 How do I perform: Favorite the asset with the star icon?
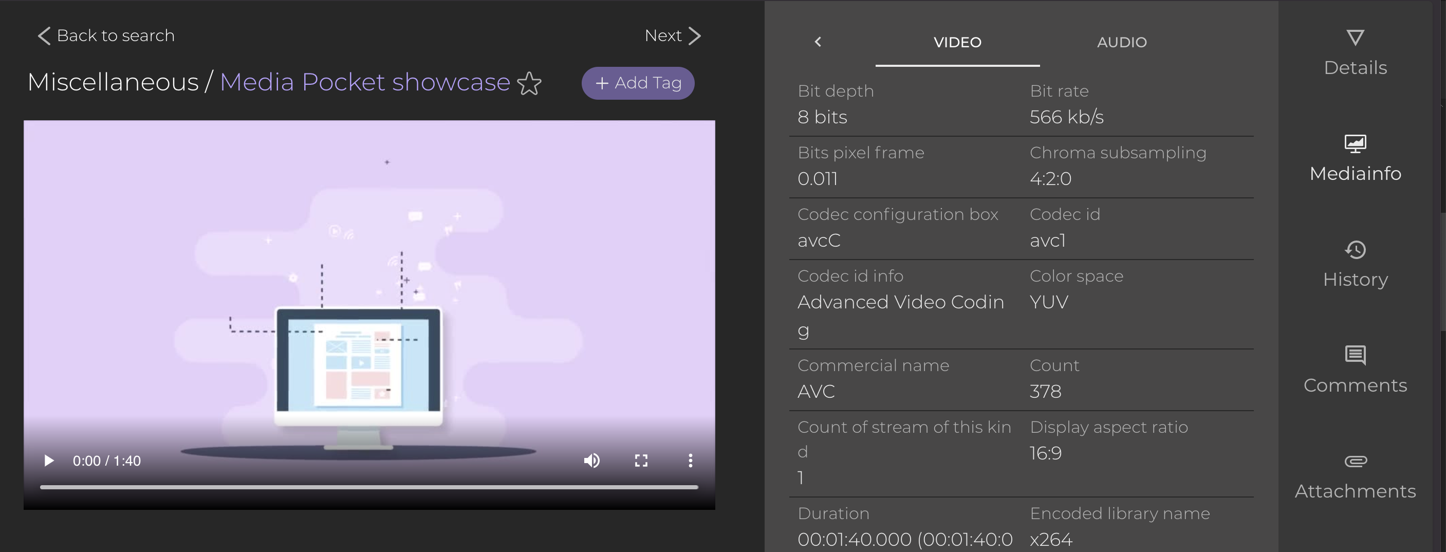529,84
